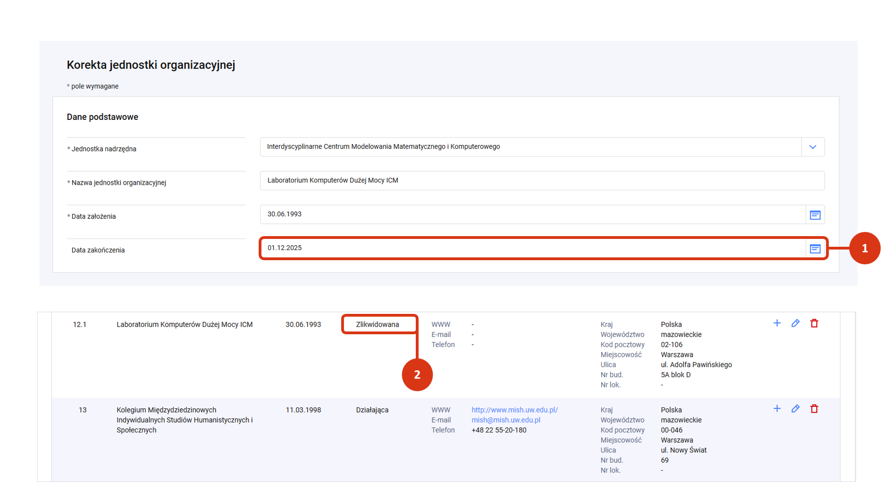Click the Zlikwidowana status cell

[x=377, y=325]
